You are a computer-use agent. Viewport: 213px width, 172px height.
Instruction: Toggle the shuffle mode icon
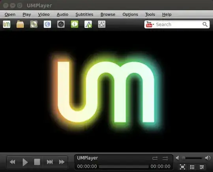click(x=165, y=158)
